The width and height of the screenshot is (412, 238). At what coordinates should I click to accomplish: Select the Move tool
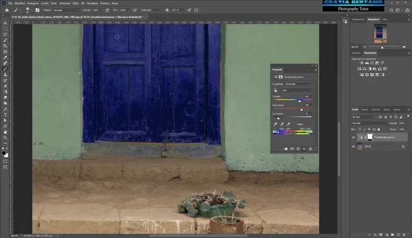[5, 23]
